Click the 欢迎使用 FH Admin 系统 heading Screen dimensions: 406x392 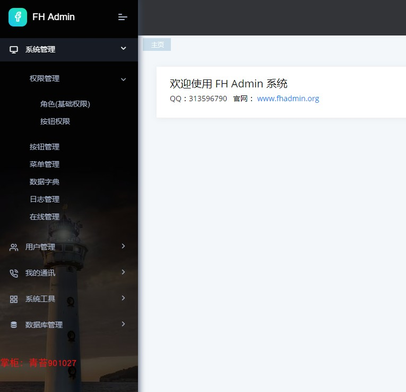(x=229, y=84)
